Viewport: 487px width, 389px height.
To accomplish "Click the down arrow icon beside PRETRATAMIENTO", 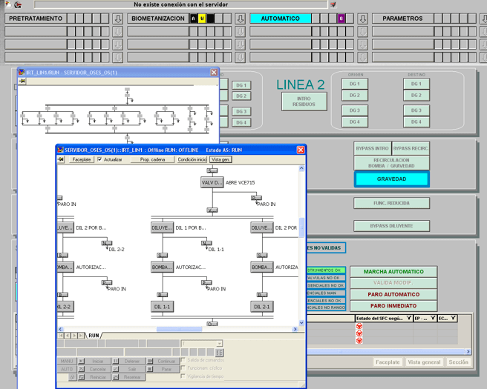I will 117,19.
